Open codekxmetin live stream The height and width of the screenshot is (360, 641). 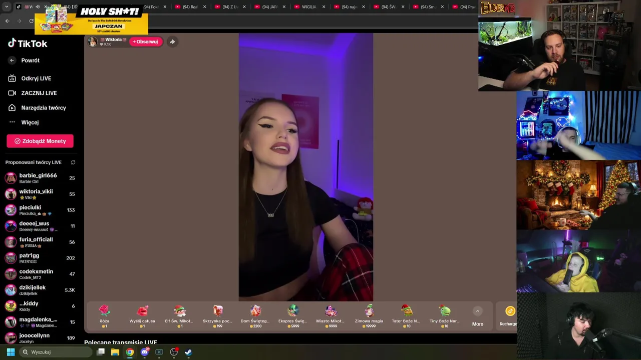[40, 274]
